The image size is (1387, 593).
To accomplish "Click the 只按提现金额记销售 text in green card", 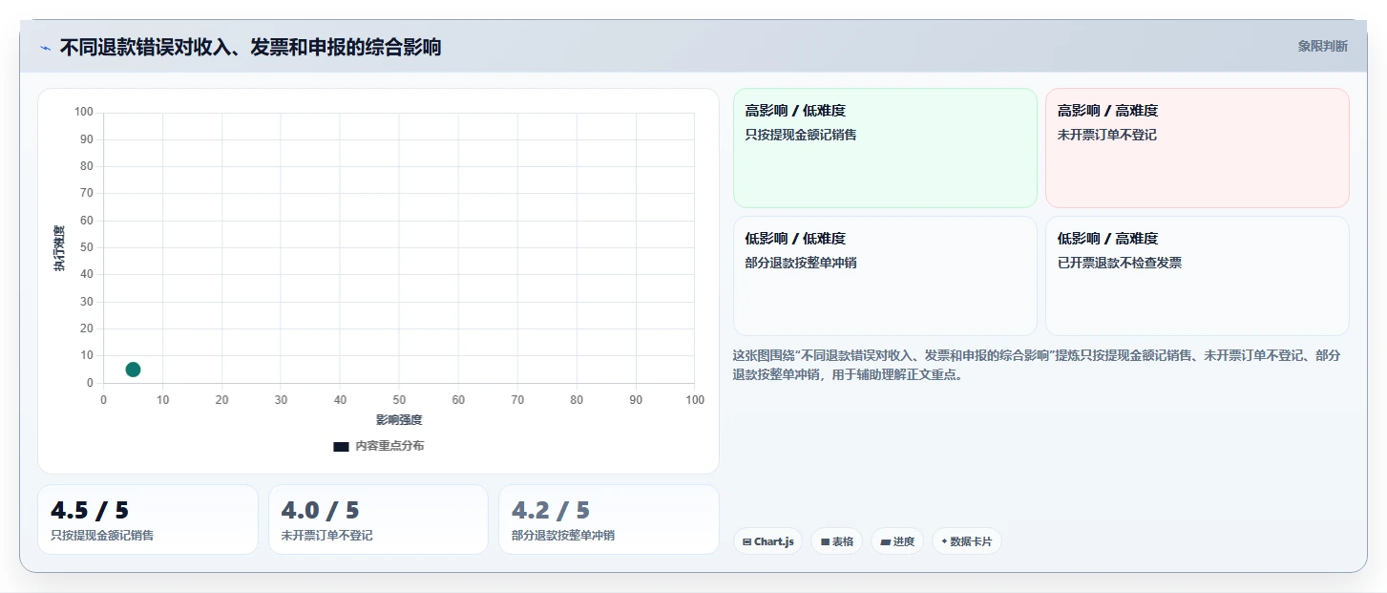I will [801, 135].
